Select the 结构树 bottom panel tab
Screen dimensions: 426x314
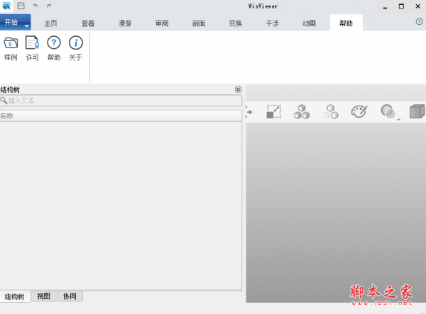(x=15, y=296)
